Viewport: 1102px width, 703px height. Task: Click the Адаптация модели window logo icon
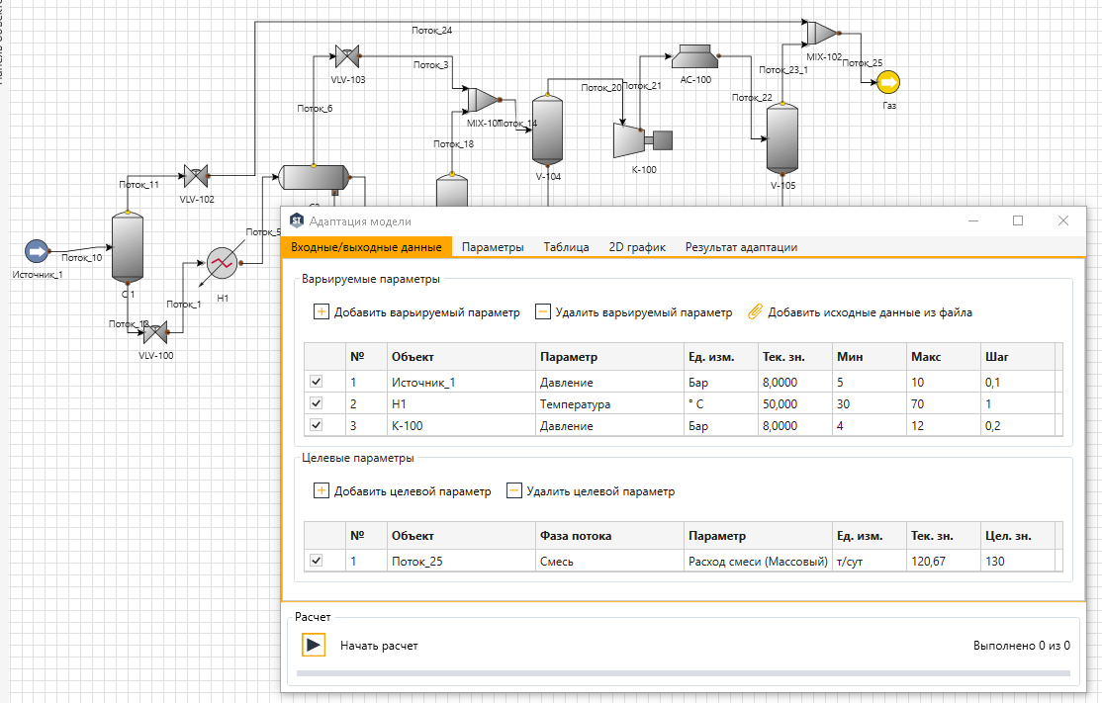pyautogui.click(x=297, y=220)
